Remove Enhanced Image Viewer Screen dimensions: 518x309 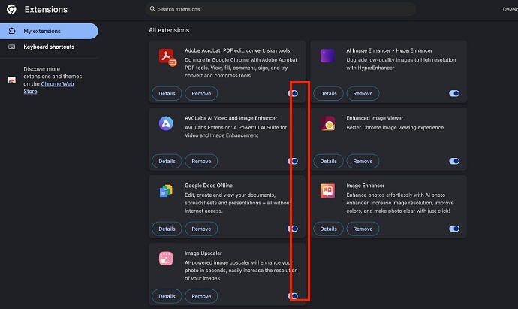(363, 161)
